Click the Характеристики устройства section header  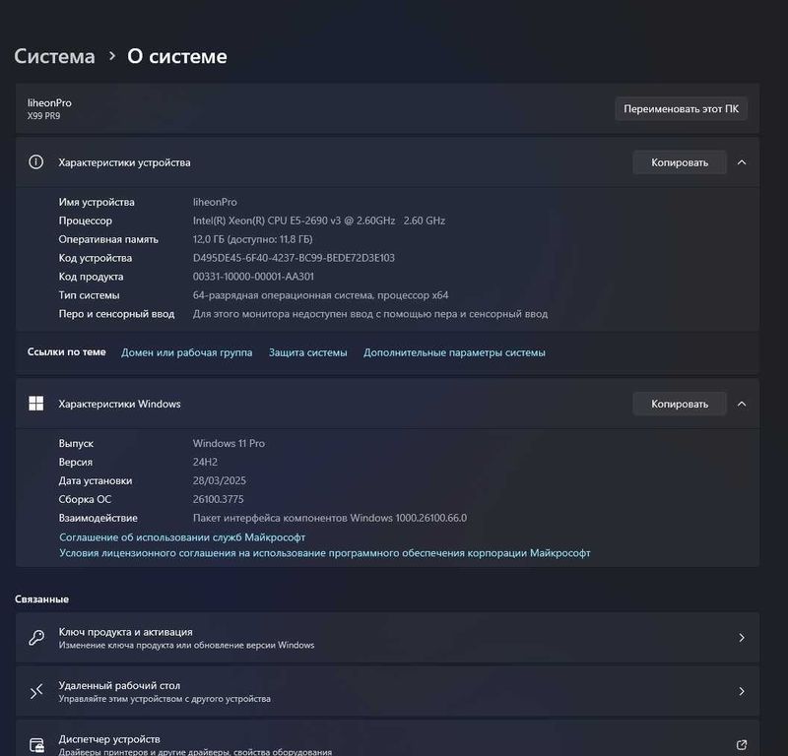point(387,162)
